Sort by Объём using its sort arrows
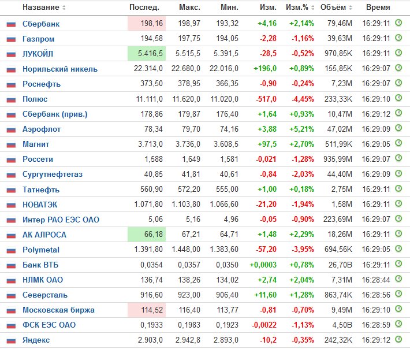Image resolution: width=410 pixels, height=349 pixels. pos(351,8)
